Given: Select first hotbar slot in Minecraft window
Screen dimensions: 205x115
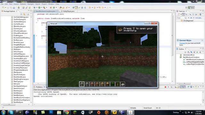Looking at the screenshot, I should (x=82, y=84).
